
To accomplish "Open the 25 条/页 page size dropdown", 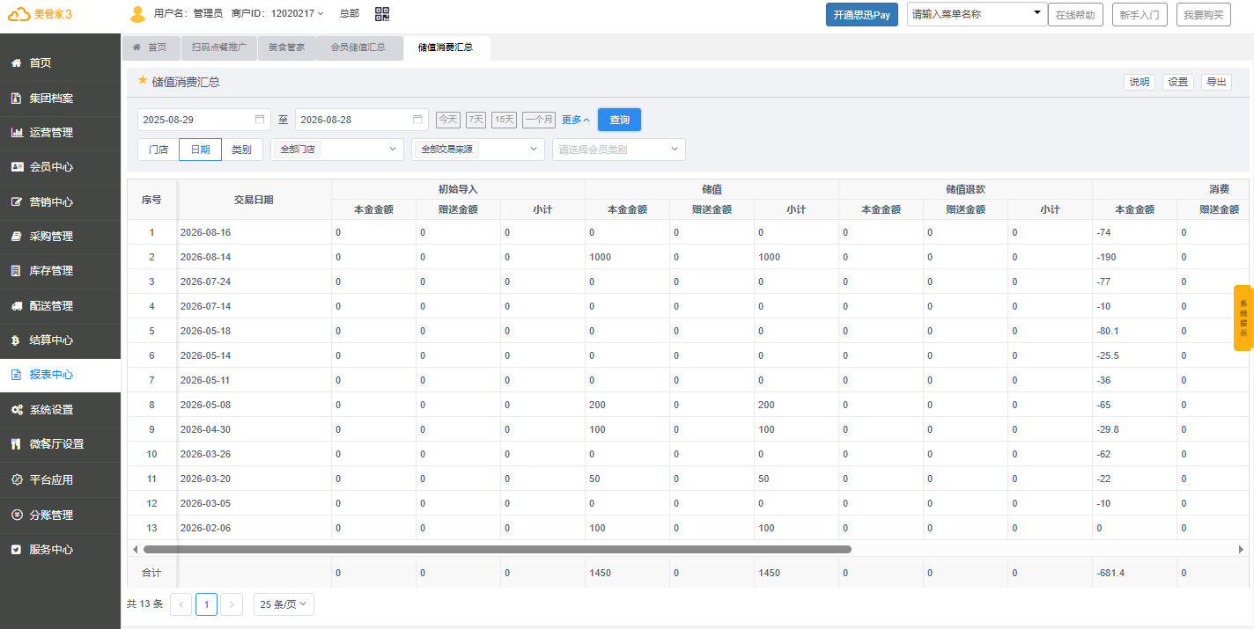I will point(284,604).
